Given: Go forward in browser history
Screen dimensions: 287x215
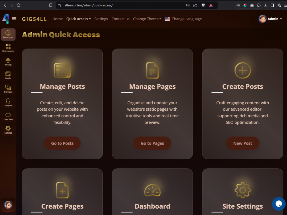Looking at the screenshot, I should click(12, 5).
